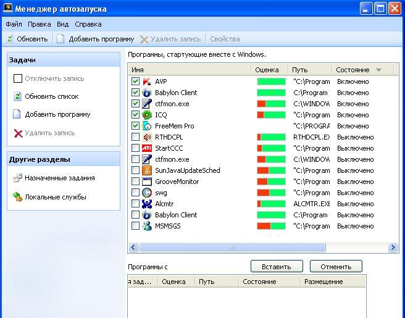The height and width of the screenshot is (318, 405).
Task: Uncheck the AVP startup checkbox
Action: (135, 82)
